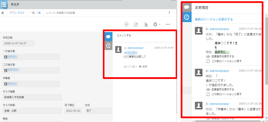Viewport: 268px width, 122px height.
Task: Add a new record with plus icon
Action: [x=126, y=24]
